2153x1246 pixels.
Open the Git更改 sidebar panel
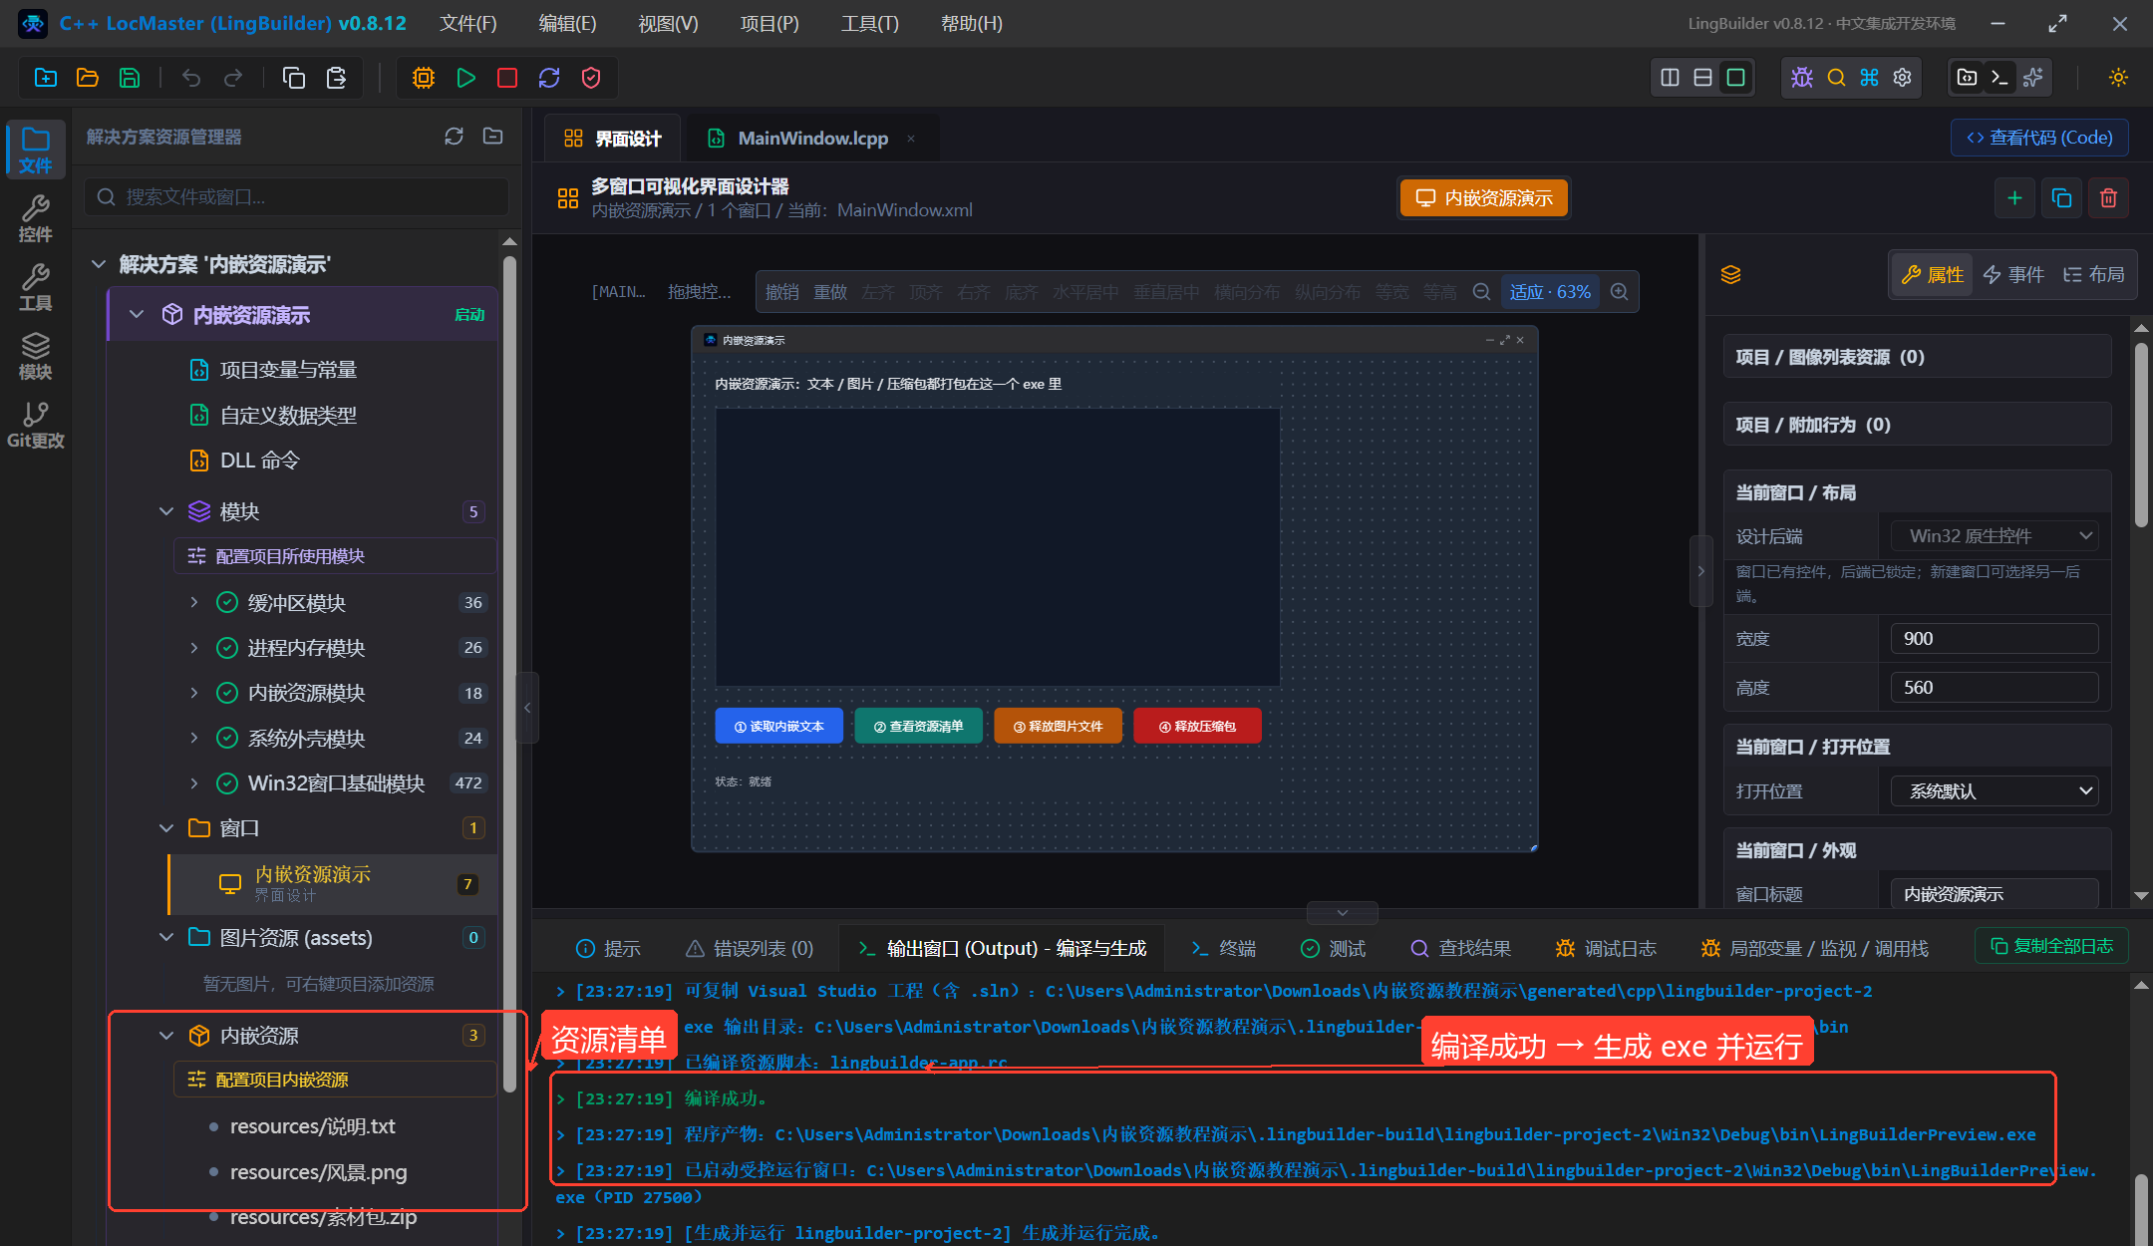[x=36, y=426]
